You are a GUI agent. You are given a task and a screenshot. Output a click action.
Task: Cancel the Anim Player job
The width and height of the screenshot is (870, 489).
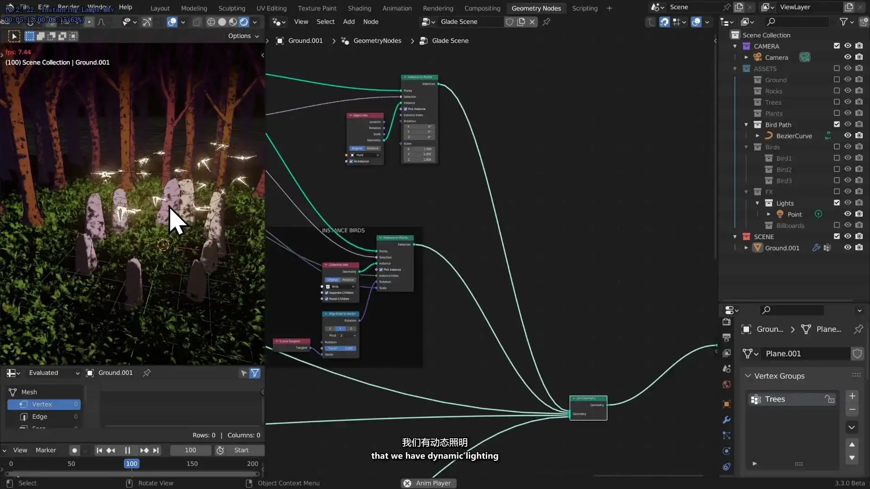407,483
